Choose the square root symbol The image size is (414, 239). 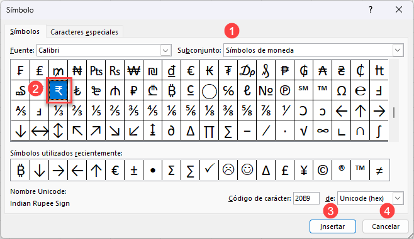[304, 131]
